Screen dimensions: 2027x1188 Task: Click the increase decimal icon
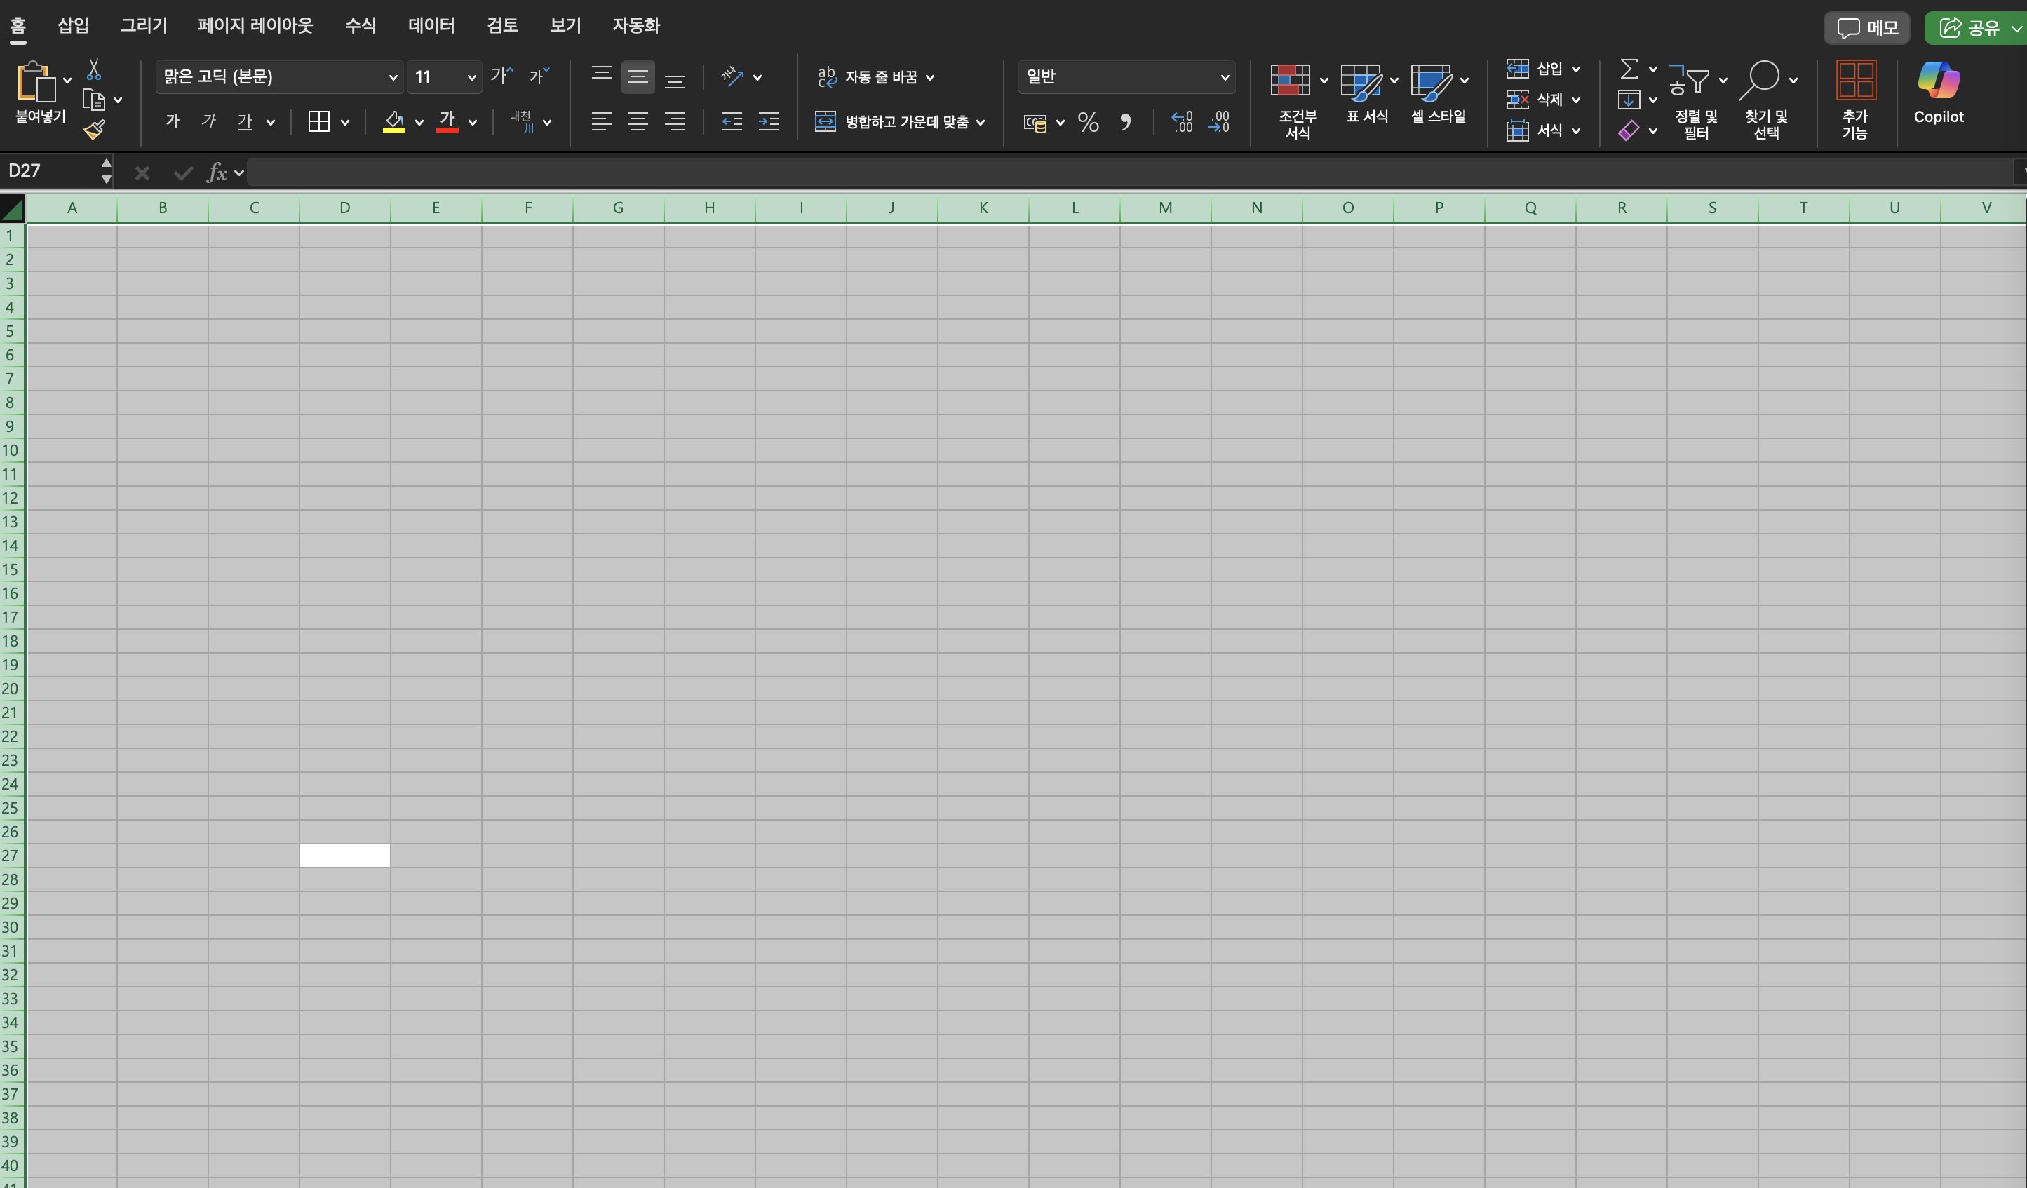tap(1182, 122)
